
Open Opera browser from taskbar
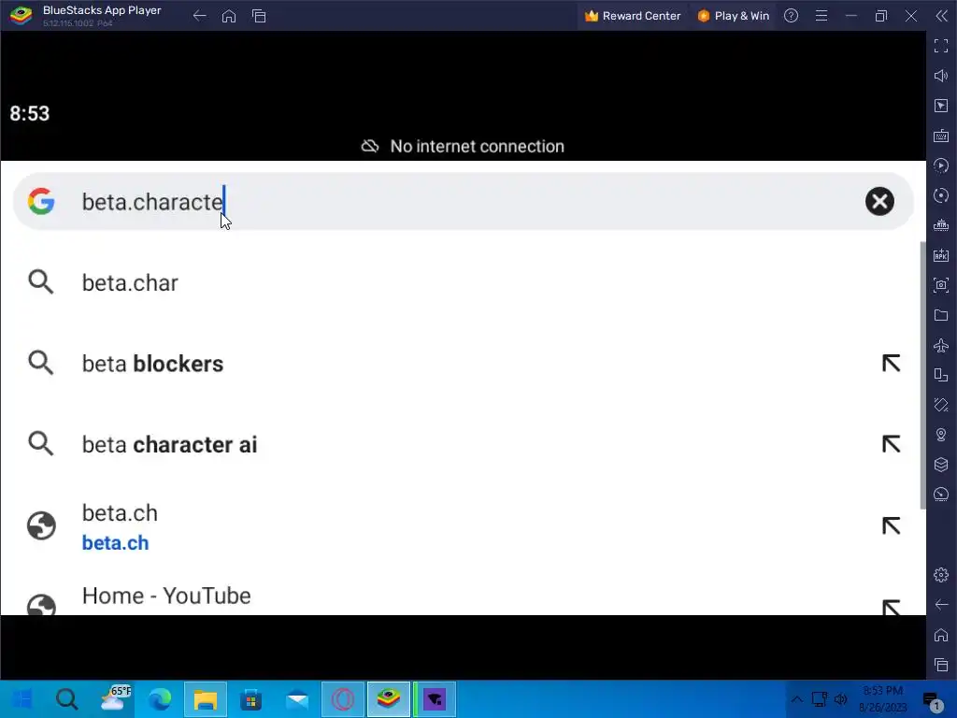click(343, 699)
